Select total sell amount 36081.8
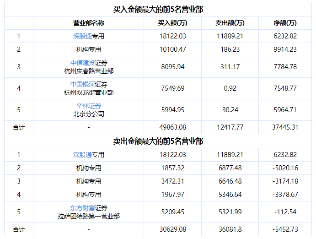The height and width of the screenshot is (239, 316). 230,229
